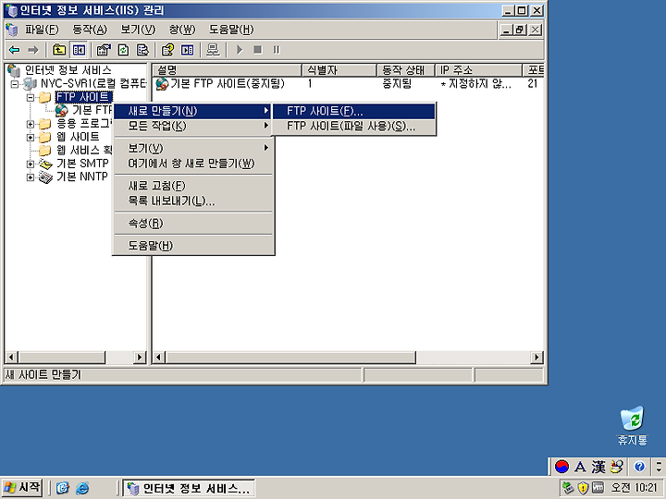
Task: Collapse the NYC-SVR1 tree node
Action: point(15,84)
